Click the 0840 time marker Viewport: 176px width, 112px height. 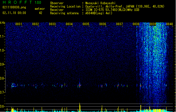170,24
